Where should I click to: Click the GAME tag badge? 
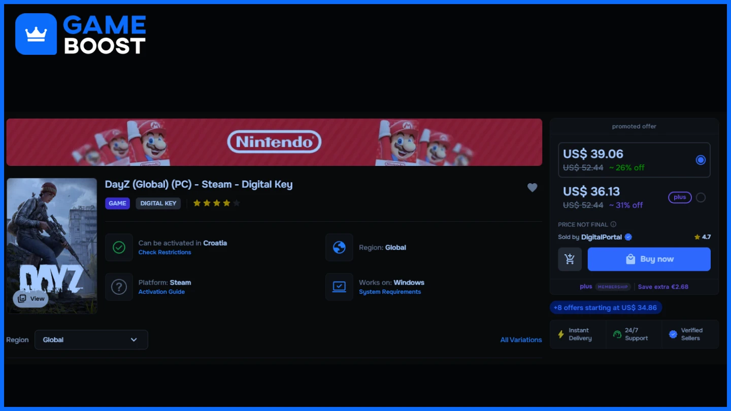coord(117,203)
